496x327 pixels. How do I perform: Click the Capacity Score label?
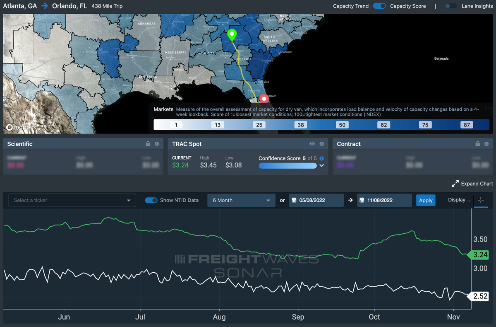click(x=408, y=6)
